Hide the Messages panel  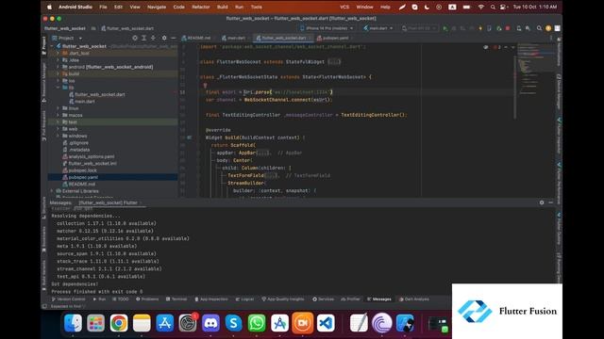(x=551, y=202)
